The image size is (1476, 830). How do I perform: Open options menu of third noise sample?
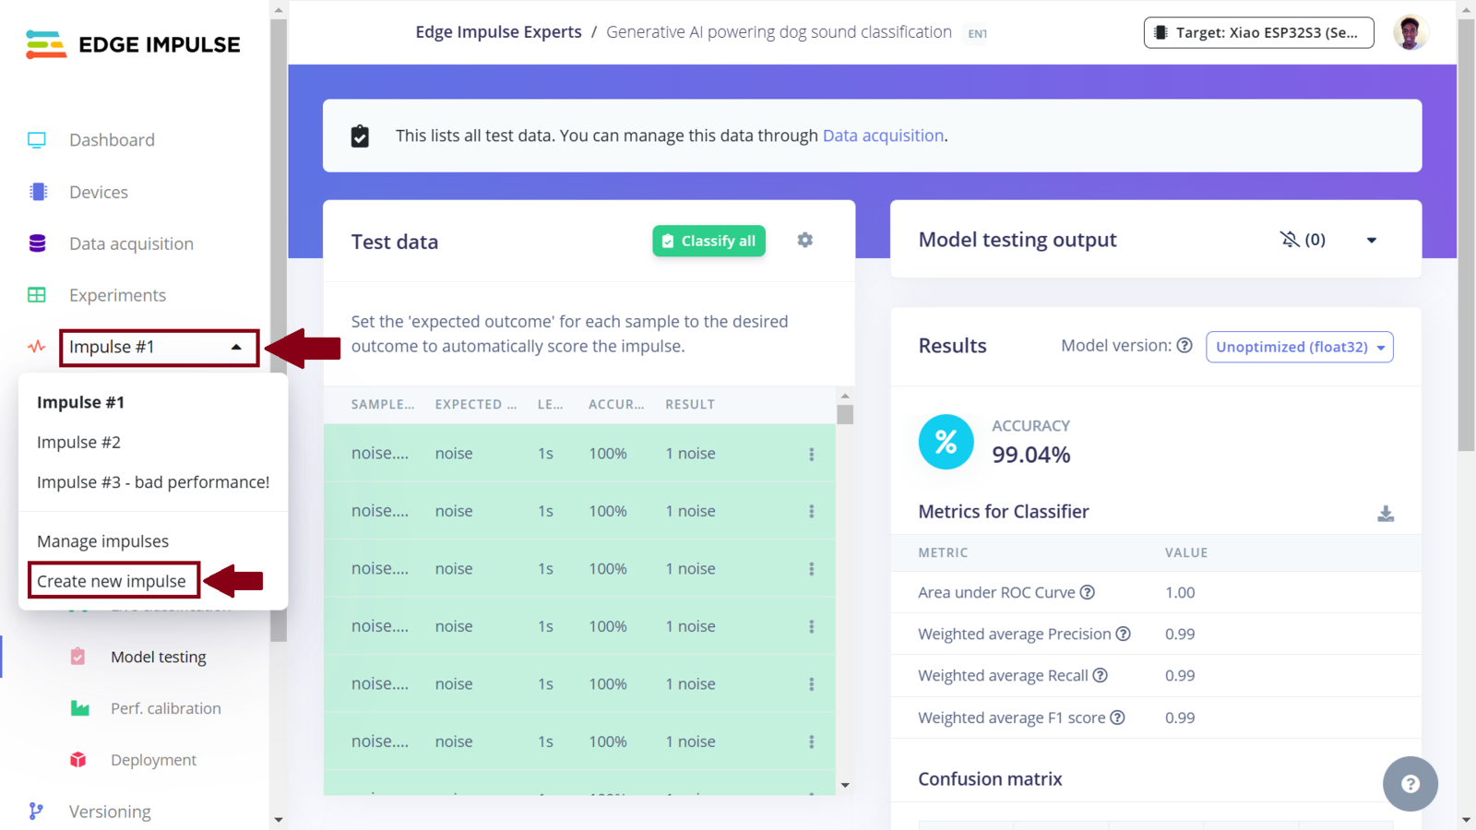coord(812,569)
